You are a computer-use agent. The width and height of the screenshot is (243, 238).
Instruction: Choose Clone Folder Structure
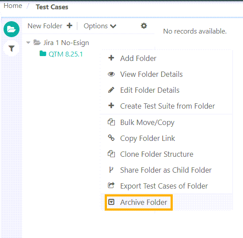click(166, 154)
